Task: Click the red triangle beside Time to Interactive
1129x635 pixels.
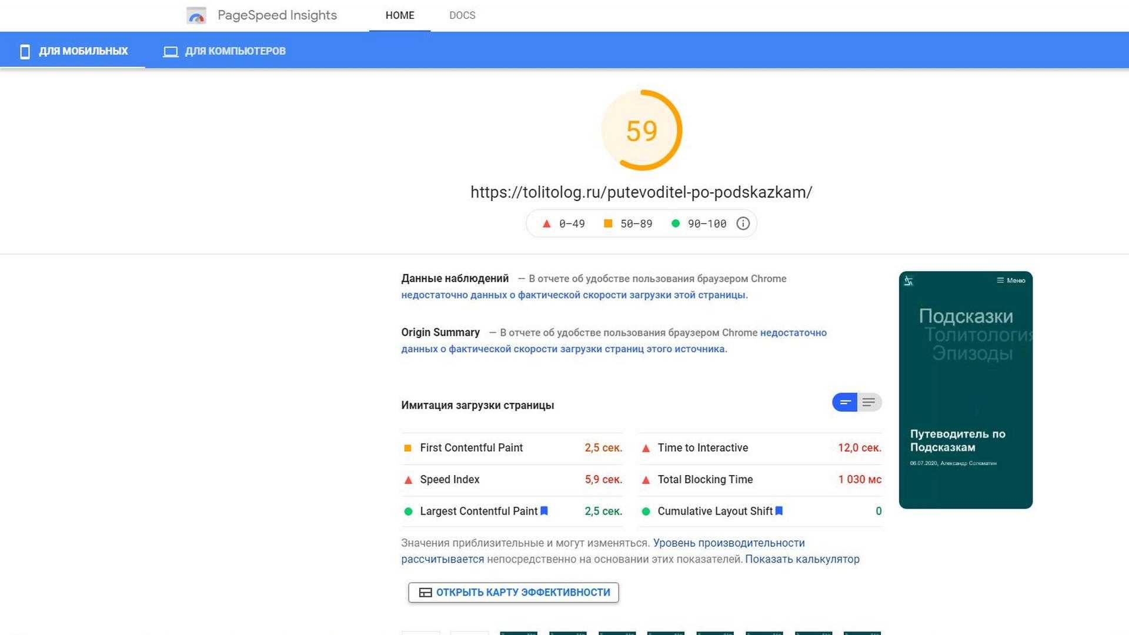Action: pos(646,448)
